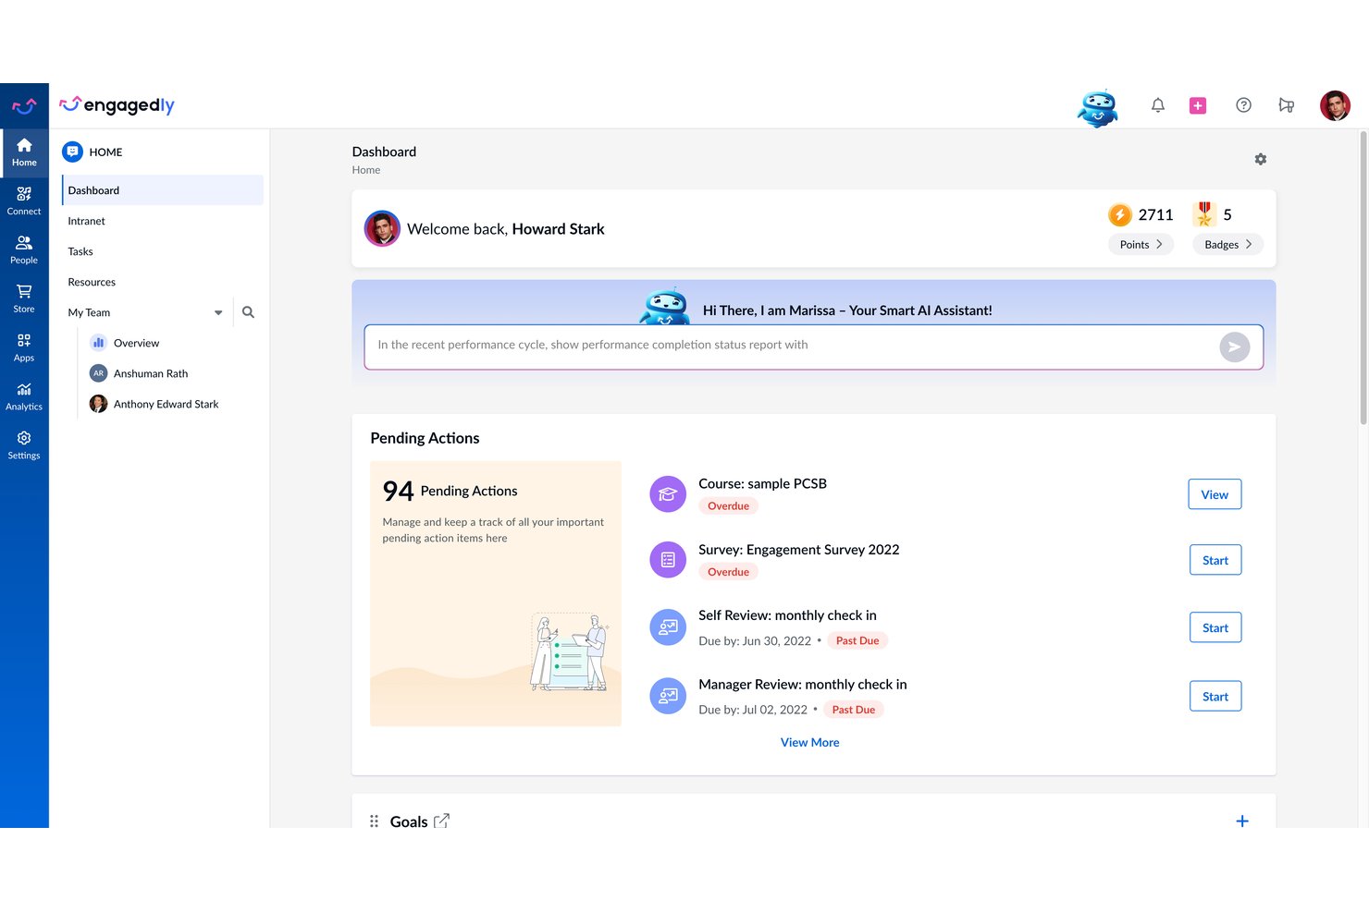Open the Store module
Viewport: 1369px width, 912px height.
point(24,299)
